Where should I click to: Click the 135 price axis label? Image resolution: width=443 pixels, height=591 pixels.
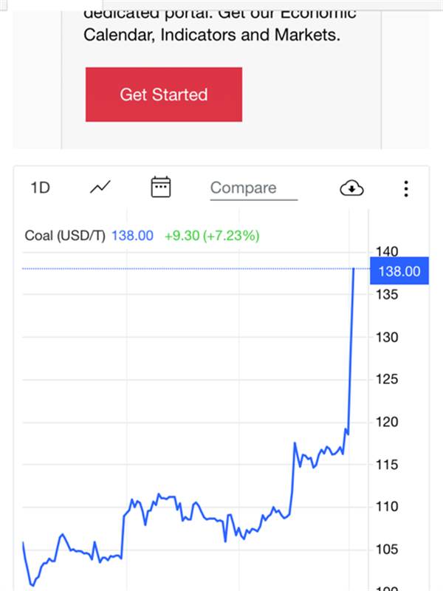click(386, 295)
